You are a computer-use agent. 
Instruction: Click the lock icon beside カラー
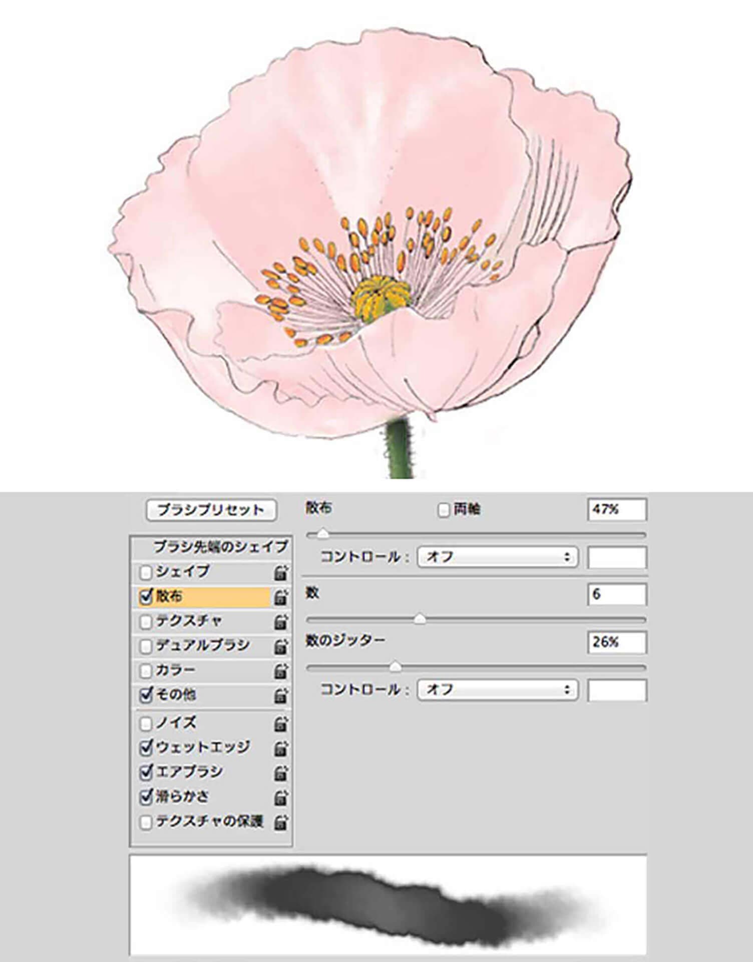[x=281, y=671]
